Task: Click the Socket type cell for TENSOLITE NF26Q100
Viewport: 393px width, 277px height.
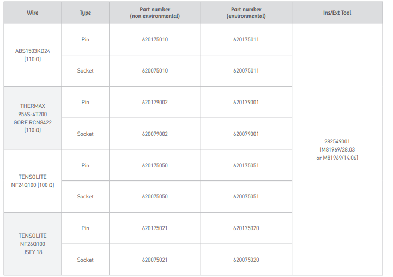Action: [x=85, y=260]
